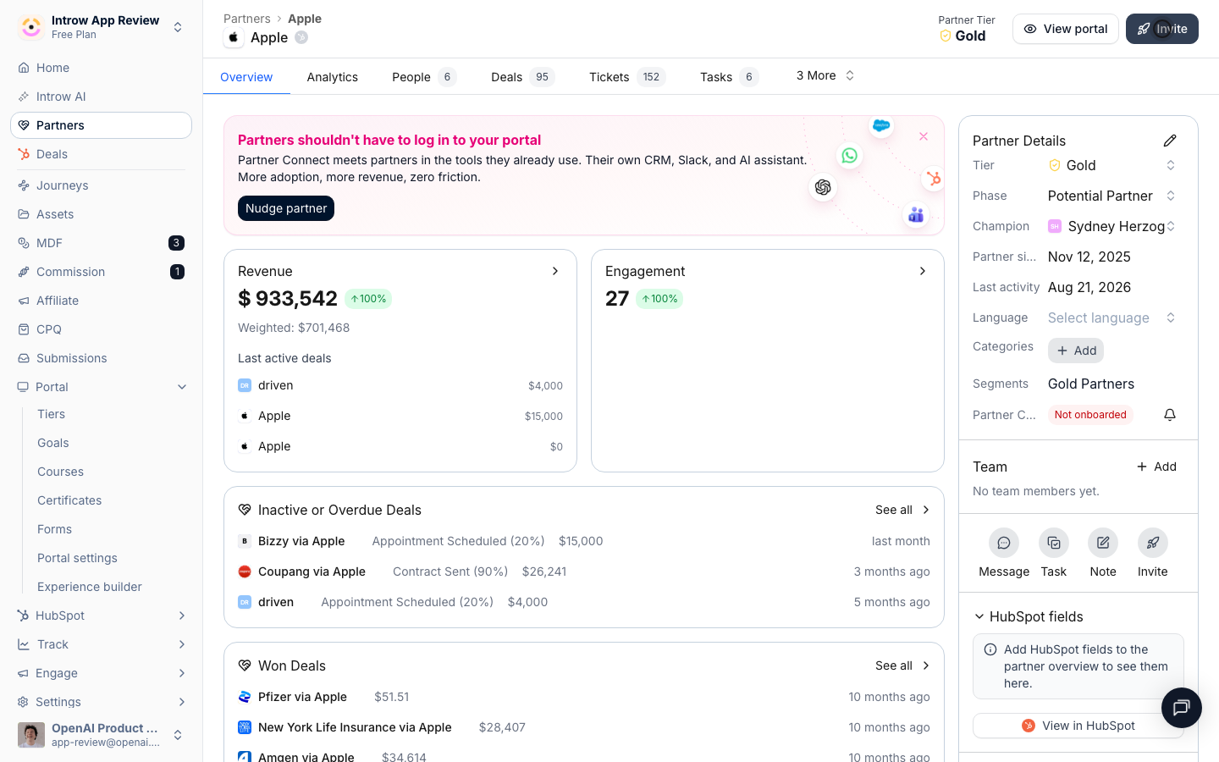1219x762 pixels.
Task: Click See all for Inactive or Overdue Deals
Action: pos(902,510)
